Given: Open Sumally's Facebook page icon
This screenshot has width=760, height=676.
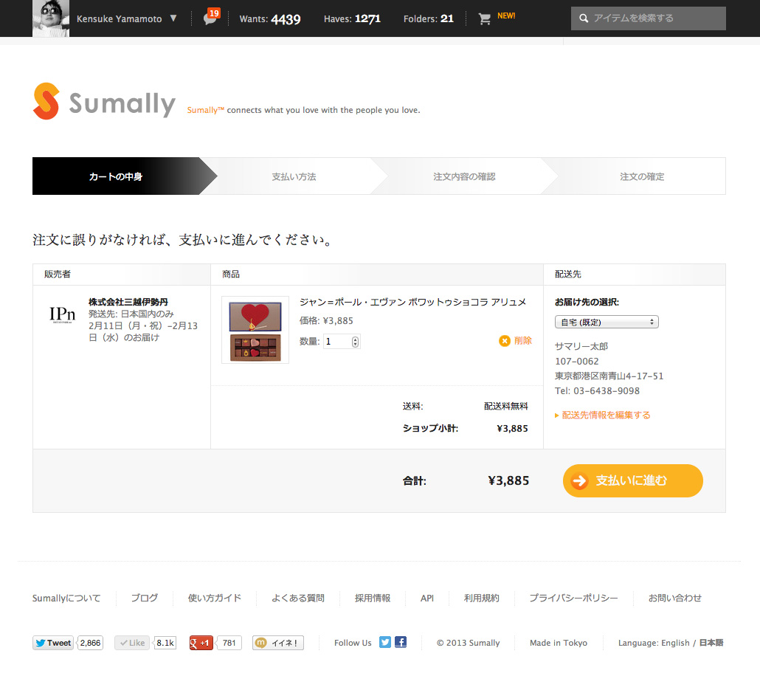Looking at the screenshot, I should pyautogui.click(x=401, y=642).
